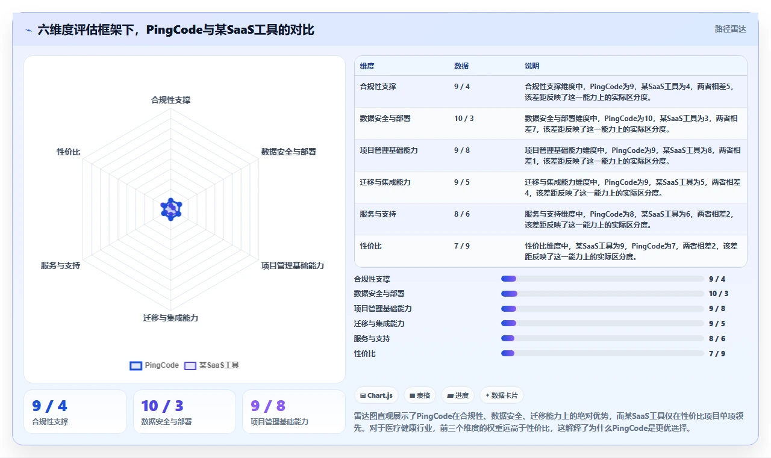Click the radar data polygon at chart center

[x=171, y=209]
